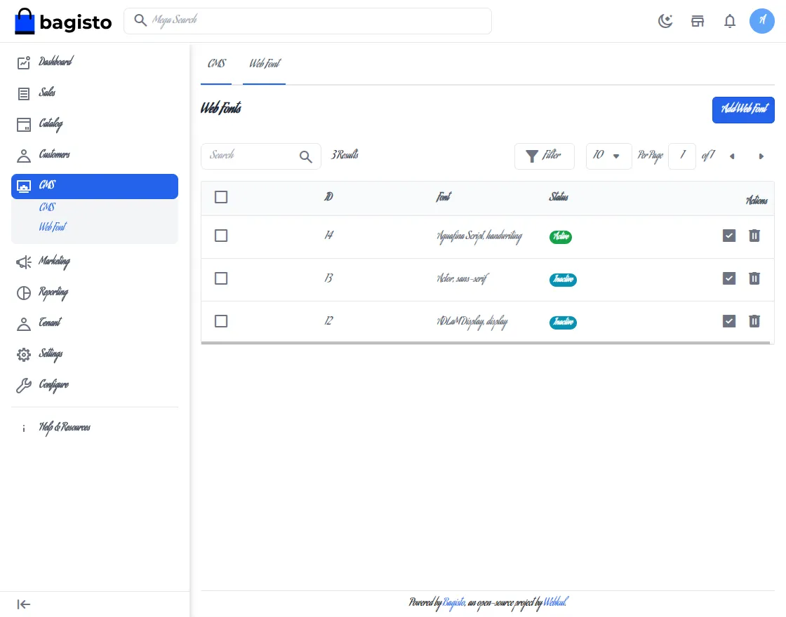
Task: Click the table horizontal scrollbar
Action: [x=485, y=343]
